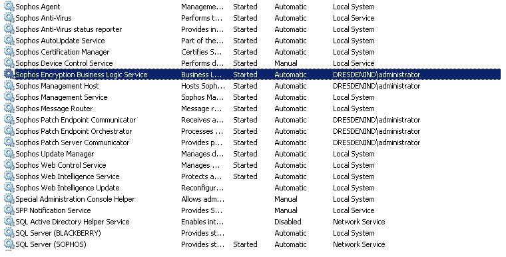The height and width of the screenshot is (257, 506).
Task: Click Sophos Anti-Virus status reporter name
Action: pos(69,29)
